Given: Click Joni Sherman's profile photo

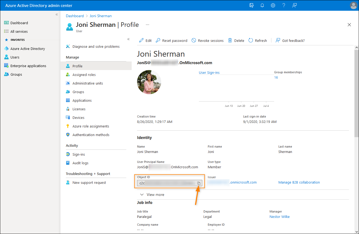Looking at the screenshot, I should click(149, 82).
